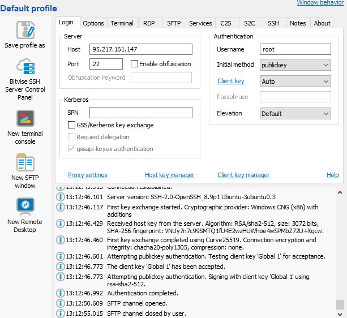Open New SFTP window
The height and width of the screenshot is (318, 347).
25,163
